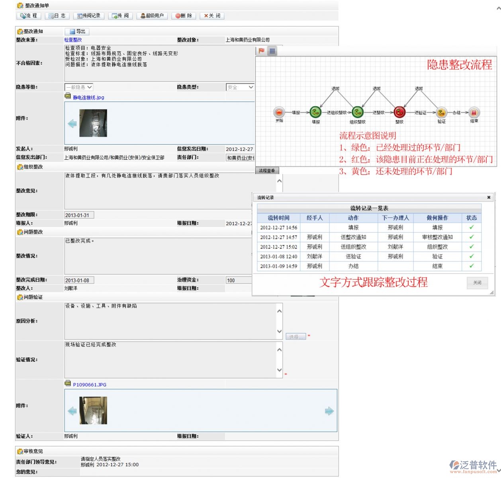
Task: Select the red 整改 flow node
Action: pos(399,112)
